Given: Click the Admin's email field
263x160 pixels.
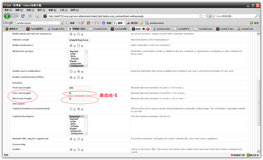Looking at the screenshot, I should 79,40.
